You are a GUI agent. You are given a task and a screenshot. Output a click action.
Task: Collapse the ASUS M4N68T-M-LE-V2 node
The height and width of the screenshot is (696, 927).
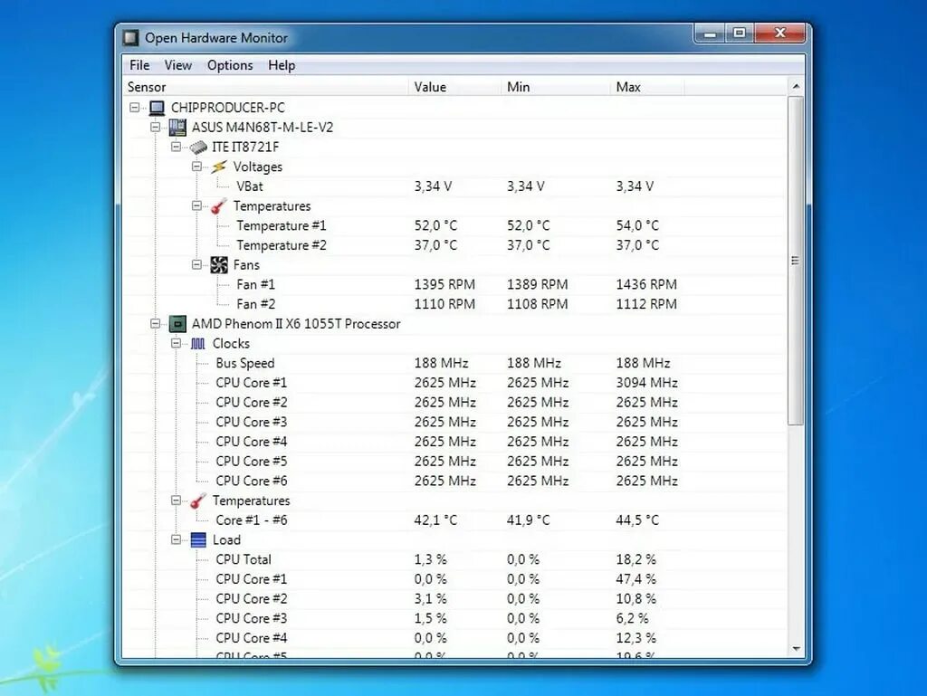click(156, 127)
